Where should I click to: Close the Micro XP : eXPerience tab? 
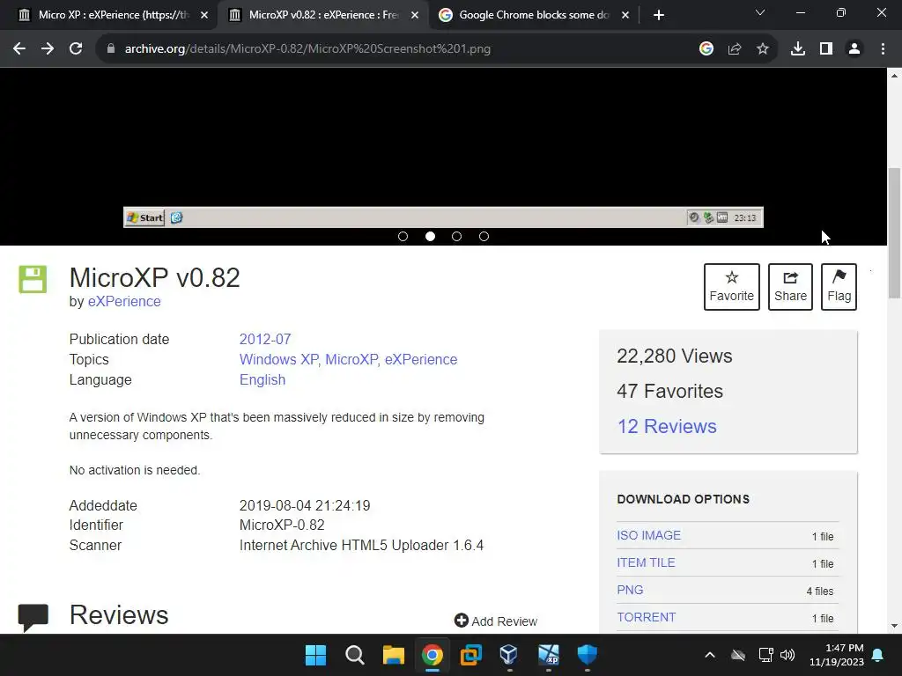click(204, 15)
